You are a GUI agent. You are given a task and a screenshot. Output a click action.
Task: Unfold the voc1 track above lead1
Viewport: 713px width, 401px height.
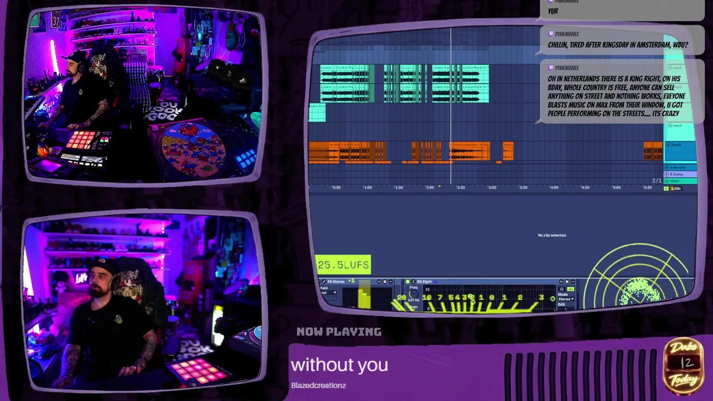(670, 125)
